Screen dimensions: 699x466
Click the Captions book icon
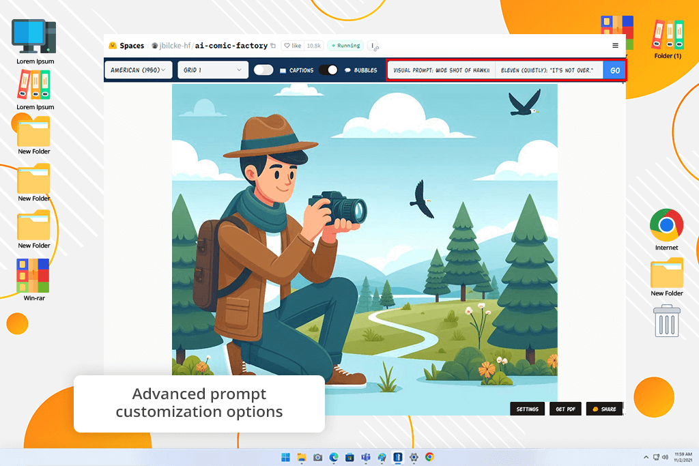pos(283,70)
